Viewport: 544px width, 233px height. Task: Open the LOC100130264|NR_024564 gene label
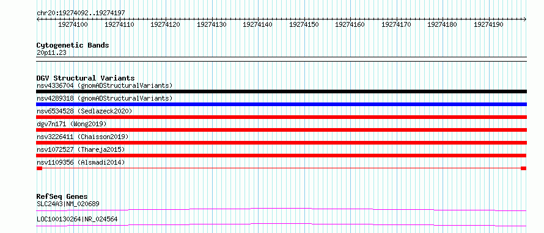tap(77, 219)
